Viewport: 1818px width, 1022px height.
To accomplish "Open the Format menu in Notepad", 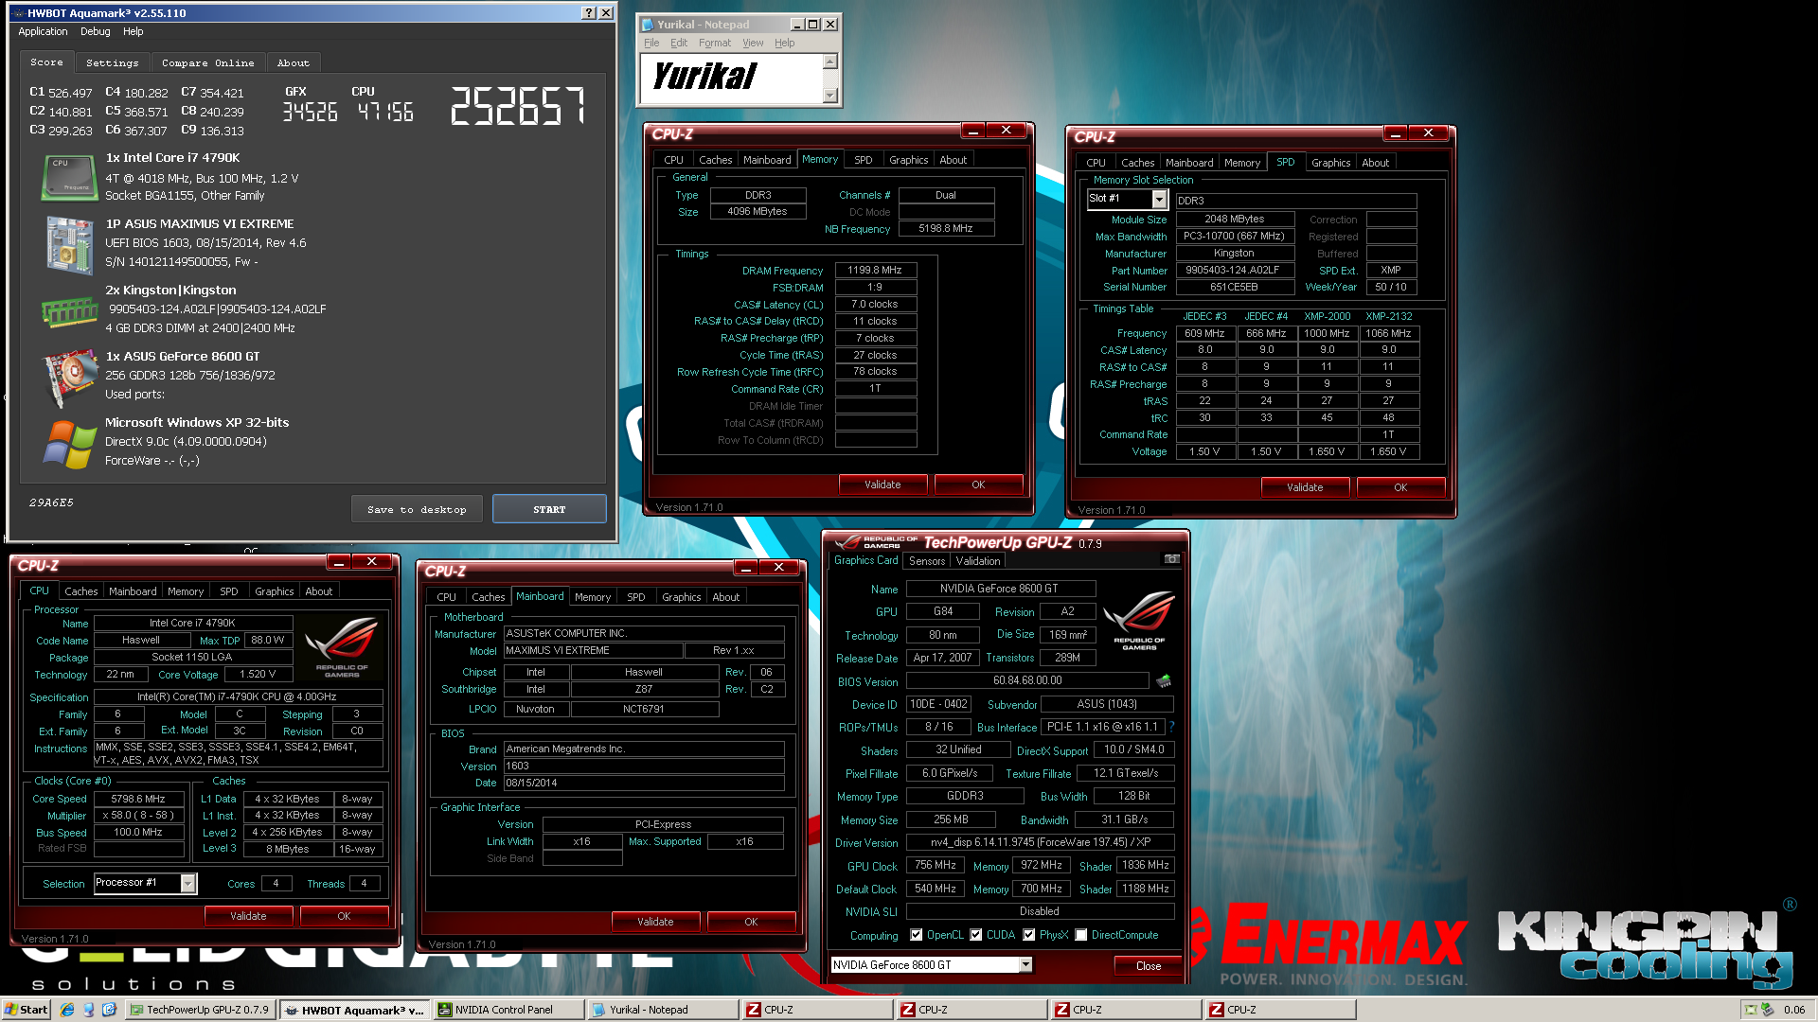I will 715,43.
